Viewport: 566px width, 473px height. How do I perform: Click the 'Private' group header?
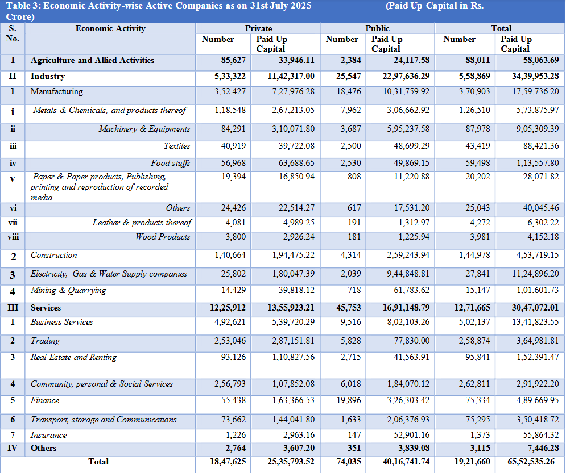pos(258,28)
